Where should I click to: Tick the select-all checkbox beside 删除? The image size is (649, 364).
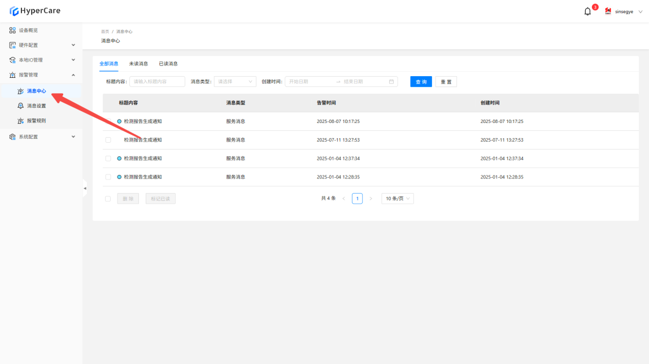[108, 199]
